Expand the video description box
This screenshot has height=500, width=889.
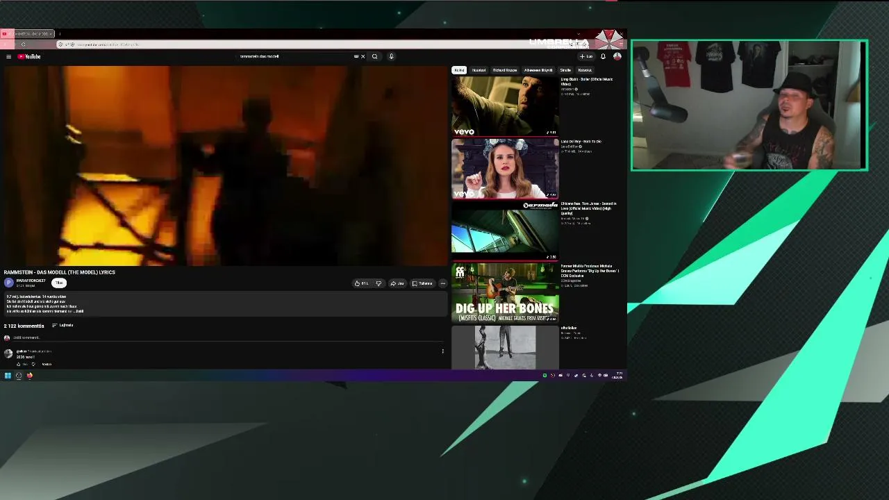pyautogui.click(x=224, y=304)
